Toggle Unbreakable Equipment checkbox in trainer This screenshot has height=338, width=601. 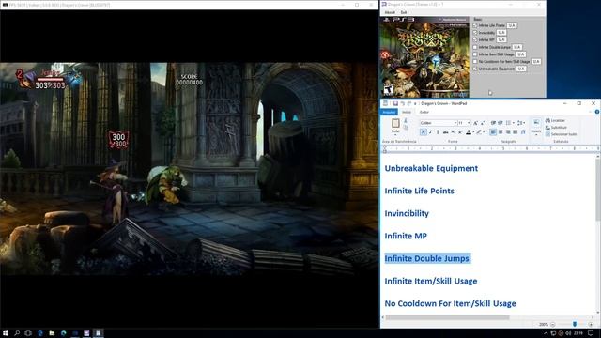pos(475,69)
